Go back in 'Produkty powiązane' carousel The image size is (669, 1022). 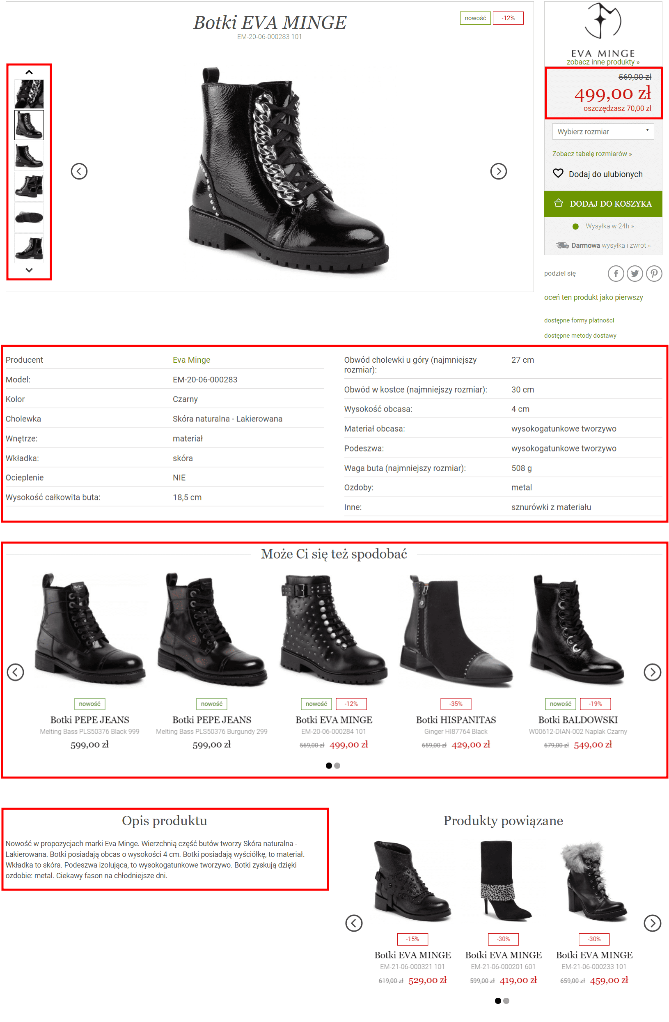pyautogui.click(x=354, y=923)
